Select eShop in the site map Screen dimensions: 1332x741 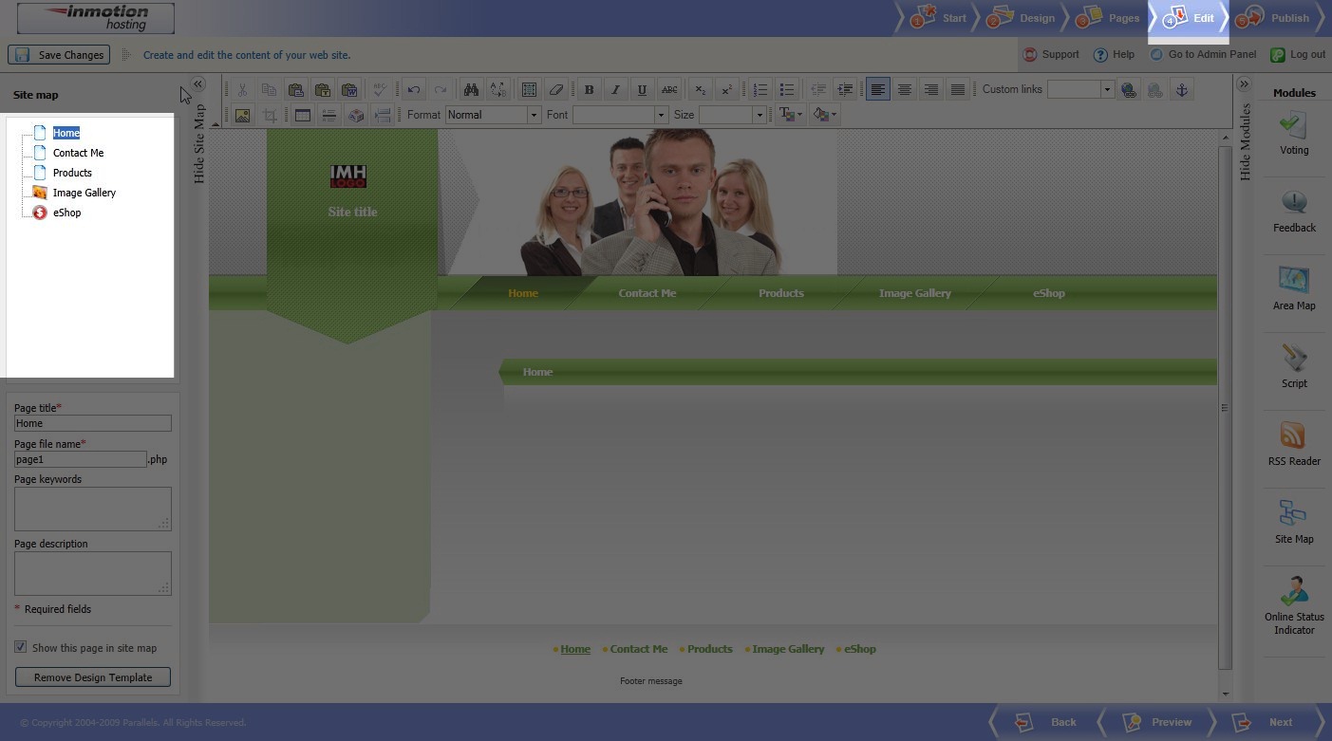(x=66, y=213)
